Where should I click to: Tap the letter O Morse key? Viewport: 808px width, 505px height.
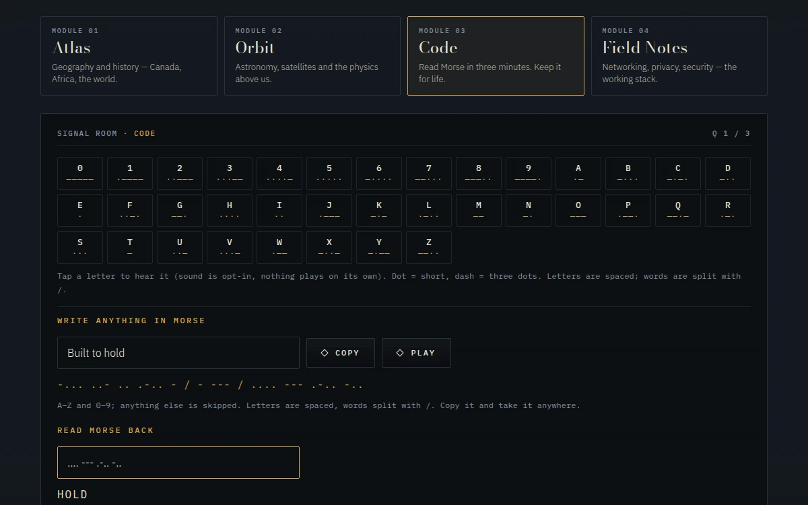(x=578, y=210)
